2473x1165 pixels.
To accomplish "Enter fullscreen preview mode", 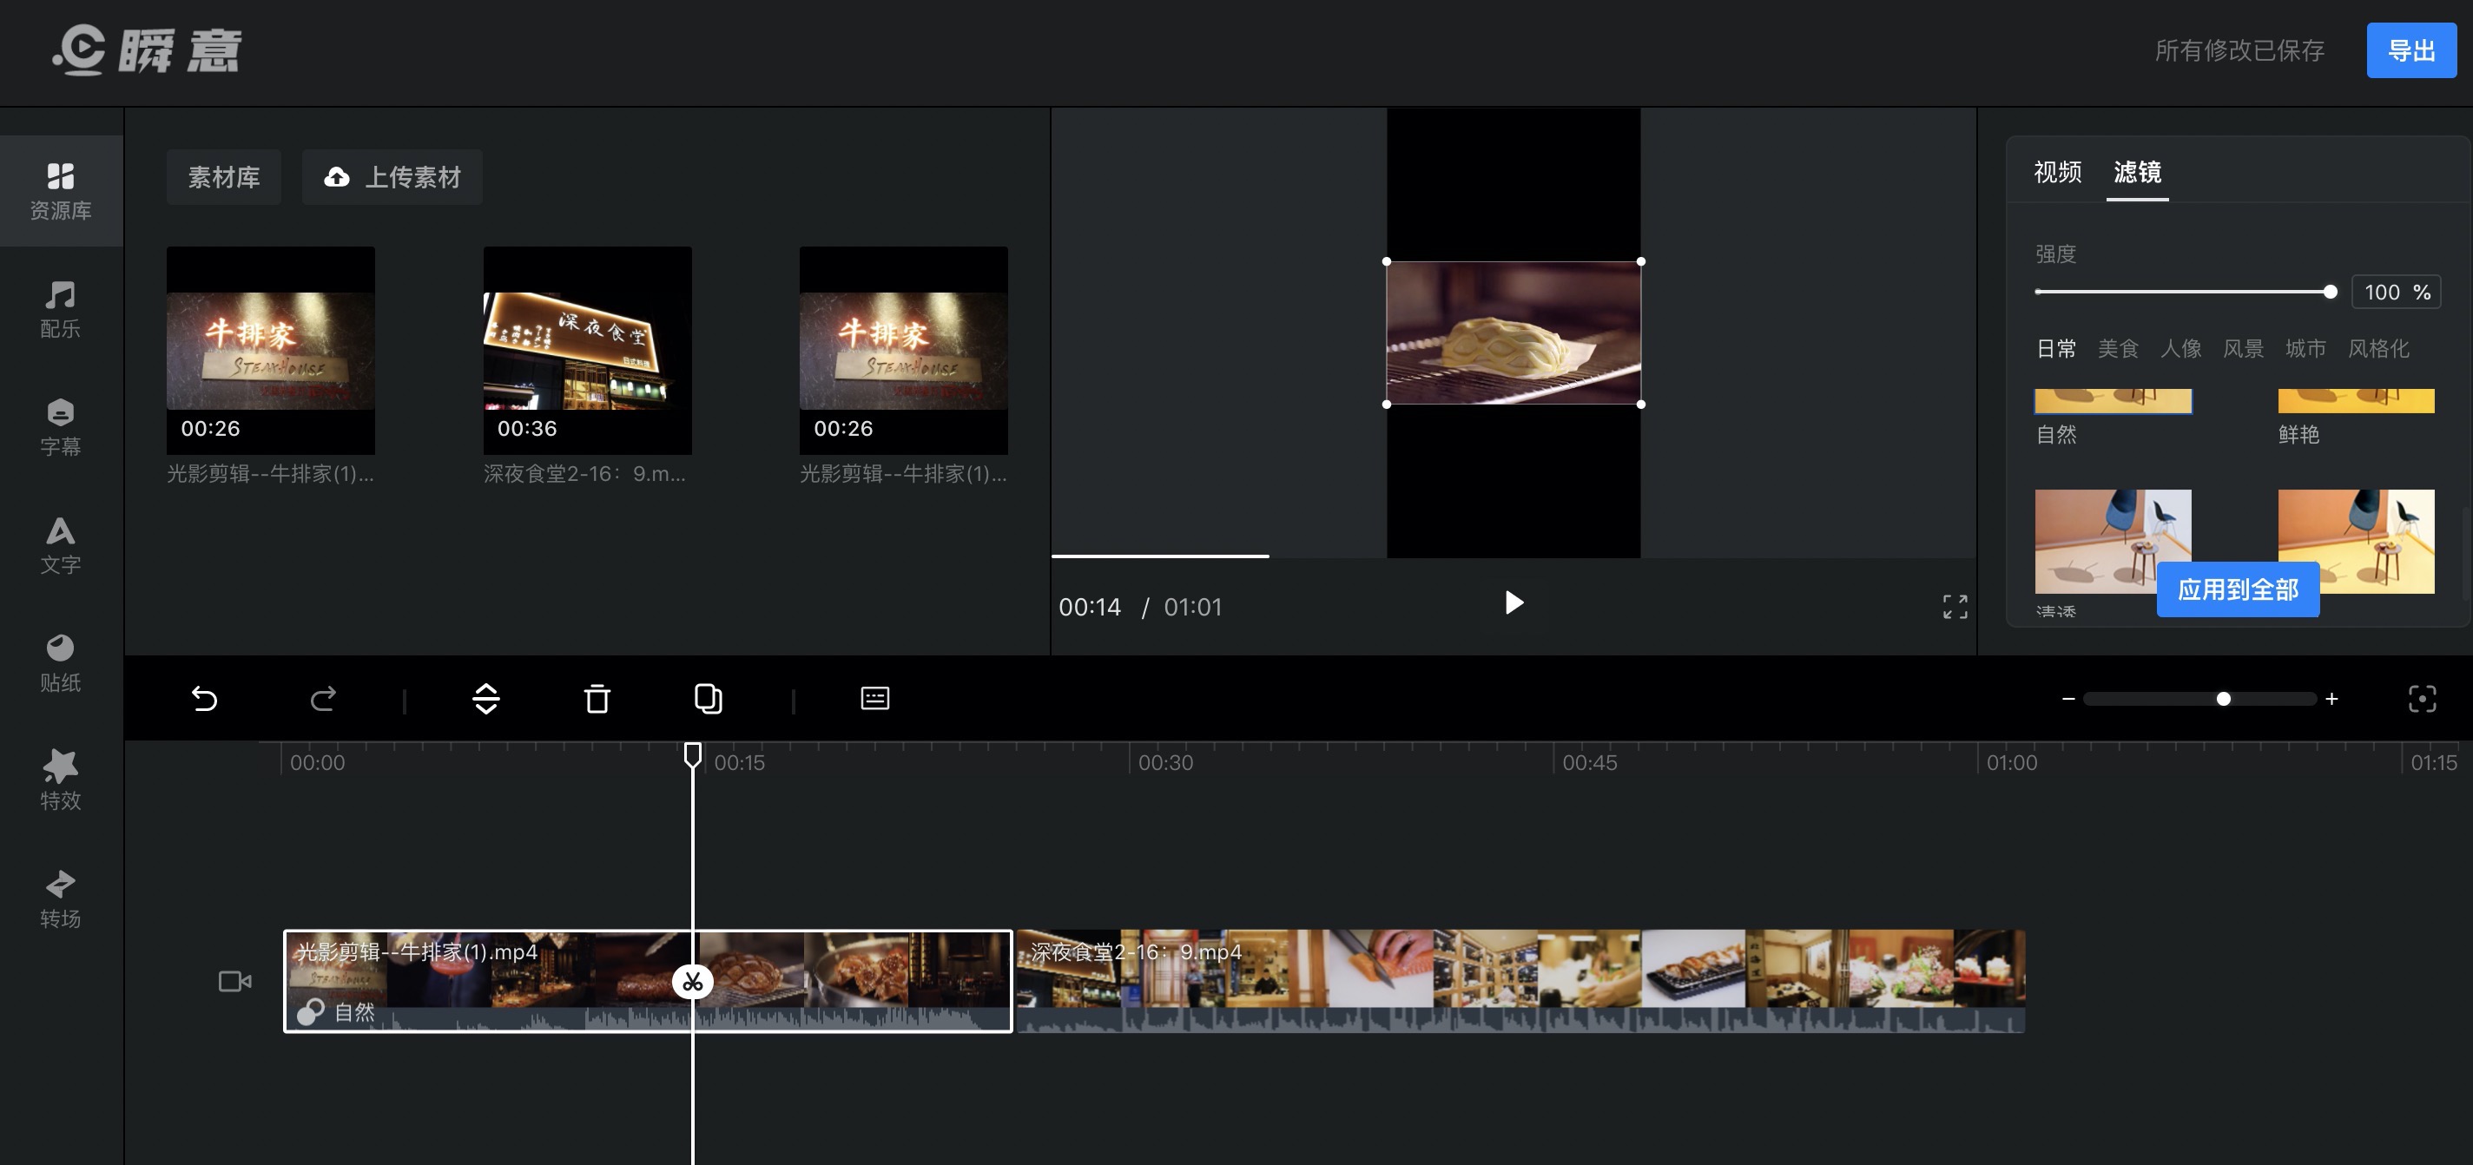I will (1955, 607).
